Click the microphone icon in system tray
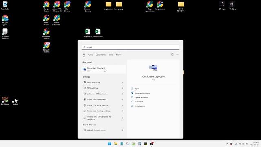The width and height of the screenshot is (261, 147). [236, 144]
